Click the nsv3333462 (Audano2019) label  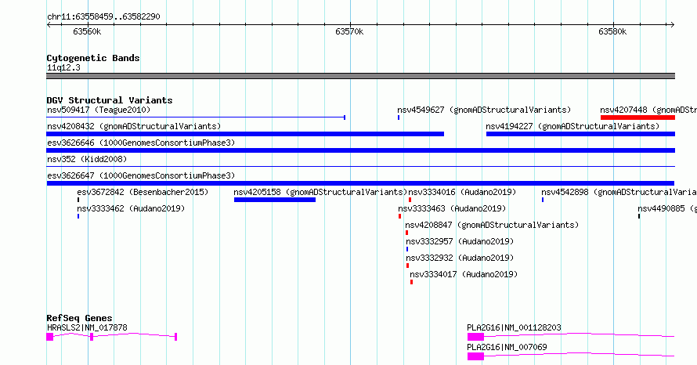(x=131, y=208)
